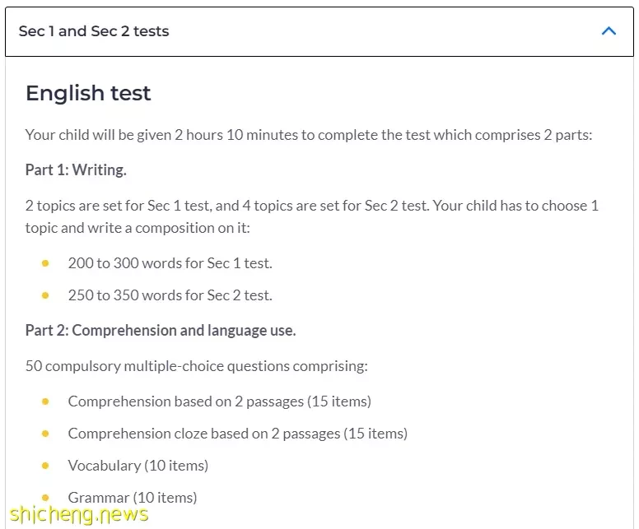Click the Comprehension cloze based on 2 passages entry
This screenshot has height=529, width=639.
237,433
